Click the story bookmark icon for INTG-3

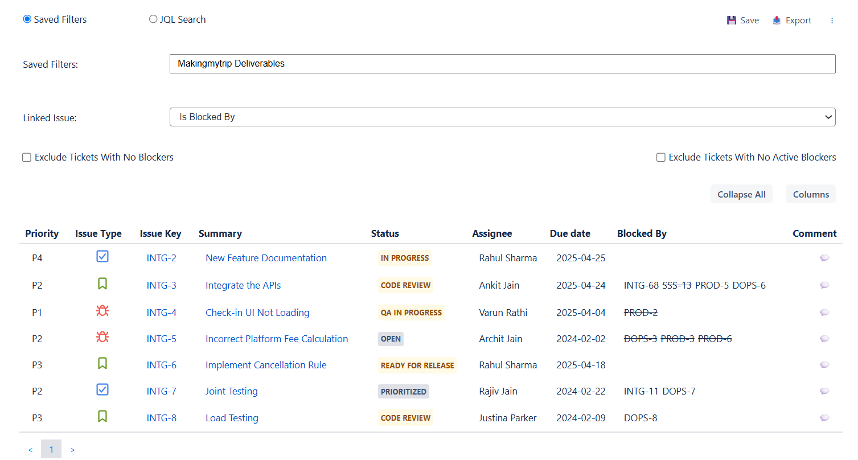102,284
